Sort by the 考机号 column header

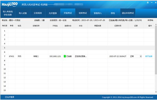[x=5, y=26]
